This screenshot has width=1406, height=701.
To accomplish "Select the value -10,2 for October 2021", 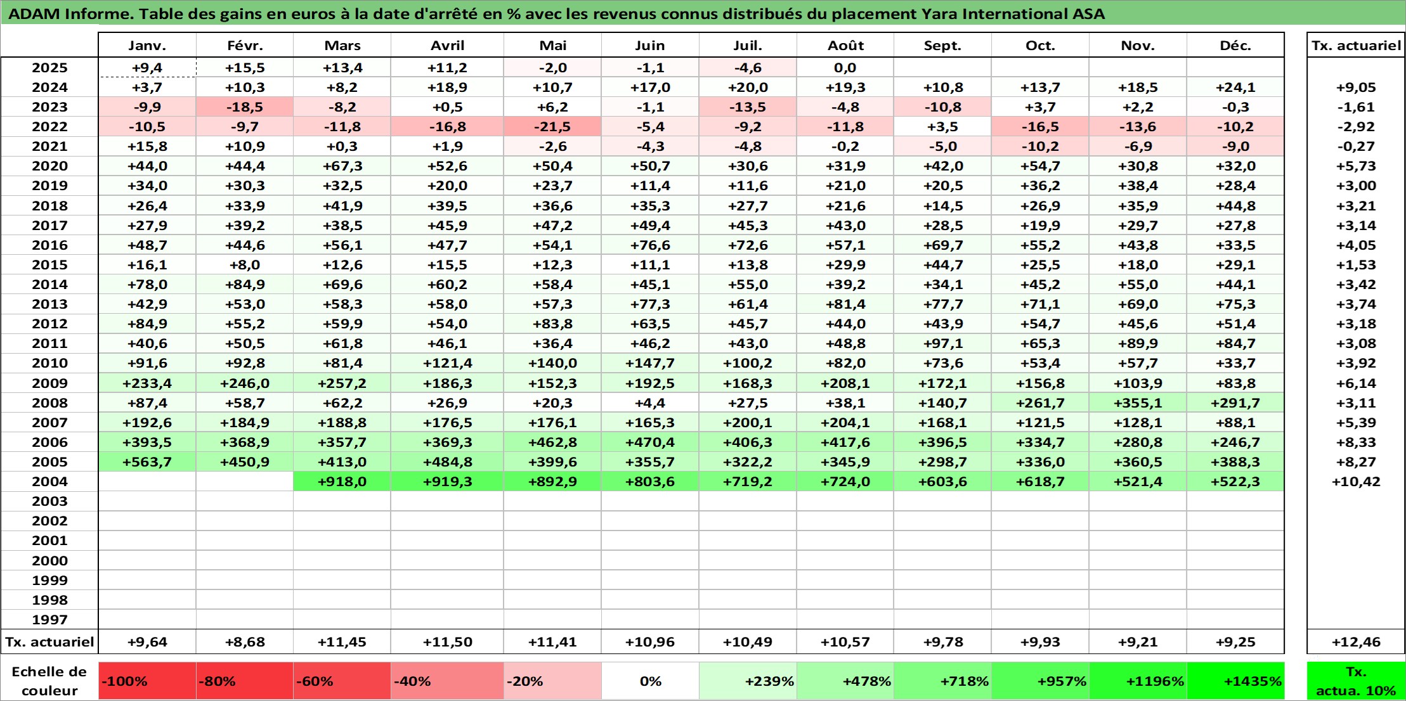I will (x=1040, y=146).
